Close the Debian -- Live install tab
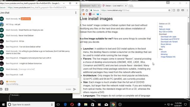Viewport: 190px width, 107px height. coord(126,6)
